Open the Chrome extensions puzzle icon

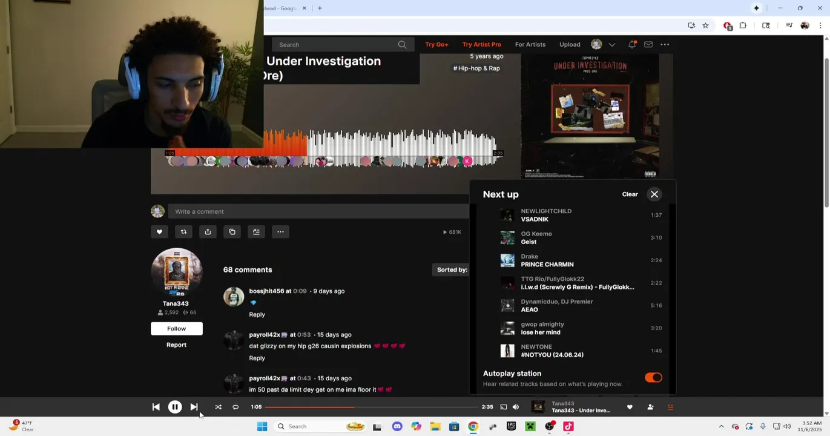(743, 25)
